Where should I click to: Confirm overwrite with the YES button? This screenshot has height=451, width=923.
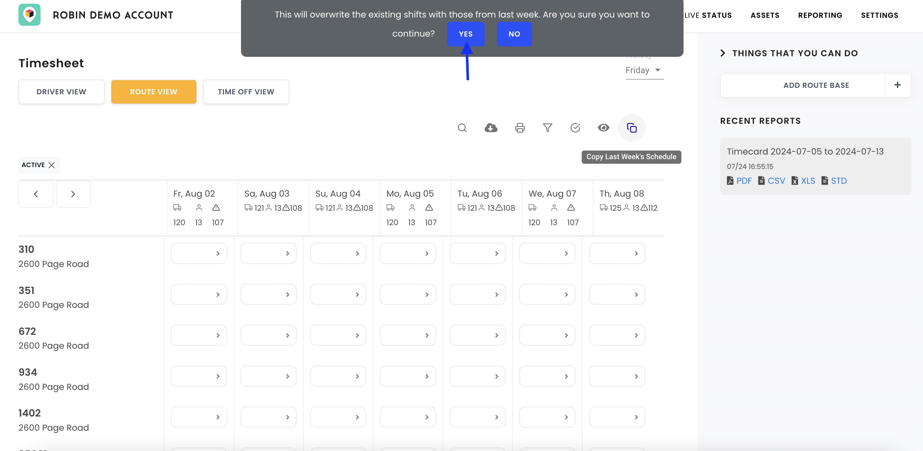tap(466, 34)
